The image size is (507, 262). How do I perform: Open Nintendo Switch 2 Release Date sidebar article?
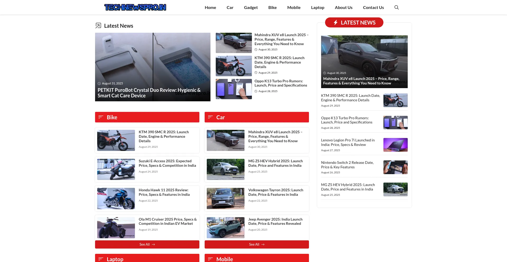coord(347,165)
